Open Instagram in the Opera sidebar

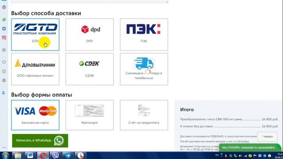pos(4,38)
